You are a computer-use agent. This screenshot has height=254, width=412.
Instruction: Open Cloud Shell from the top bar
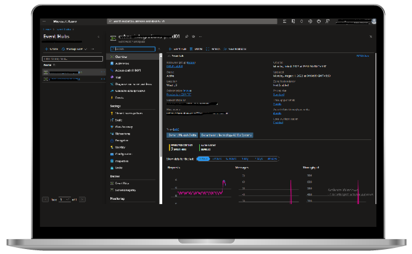(284, 22)
